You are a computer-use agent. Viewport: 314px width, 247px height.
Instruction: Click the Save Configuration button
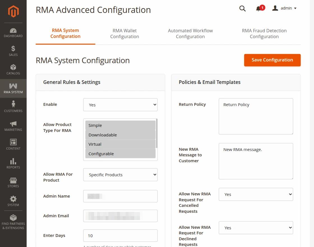point(272,60)
